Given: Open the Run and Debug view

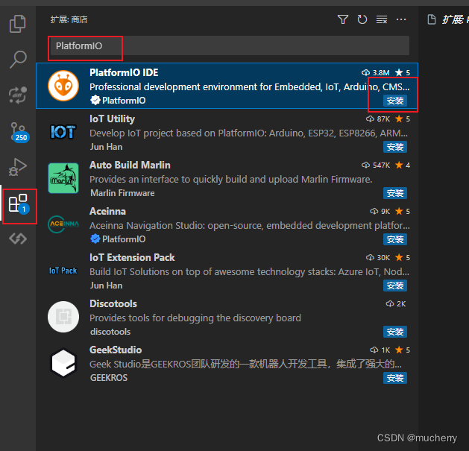Looking at the screenshot, I should [x=18, y=167].
